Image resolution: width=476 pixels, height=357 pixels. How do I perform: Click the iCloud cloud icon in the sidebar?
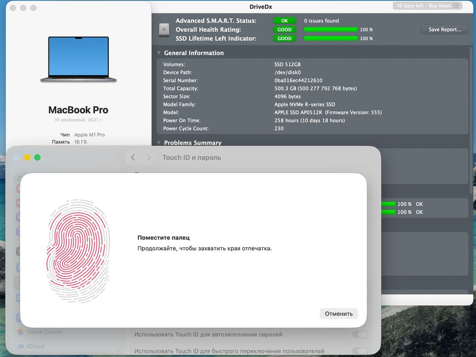click(x=20, y=346)
